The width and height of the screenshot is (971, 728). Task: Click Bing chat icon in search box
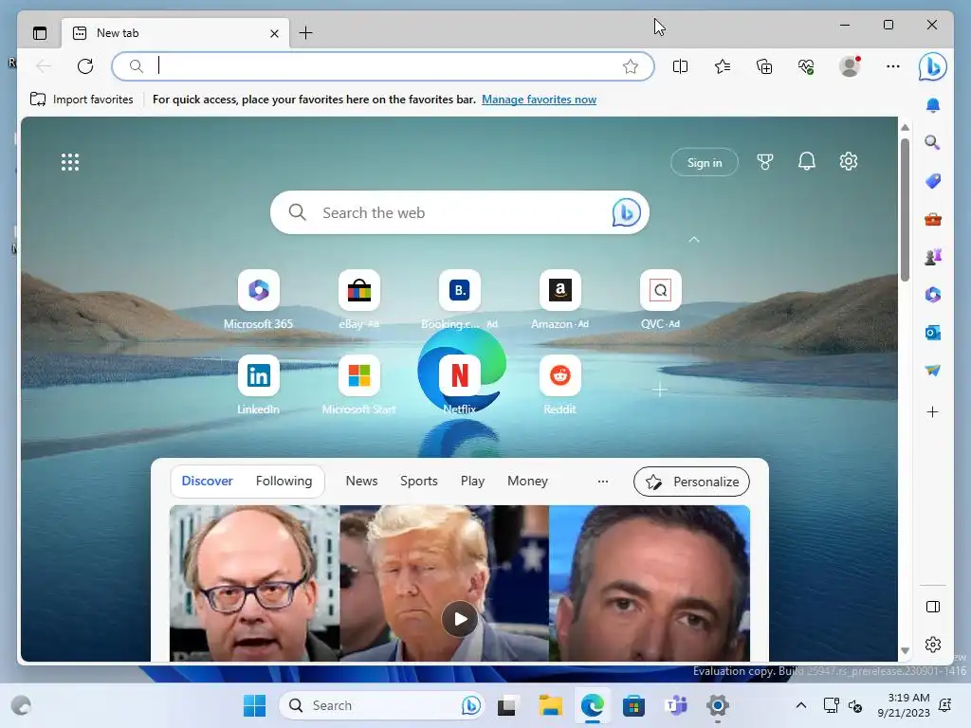pos(626,212)
